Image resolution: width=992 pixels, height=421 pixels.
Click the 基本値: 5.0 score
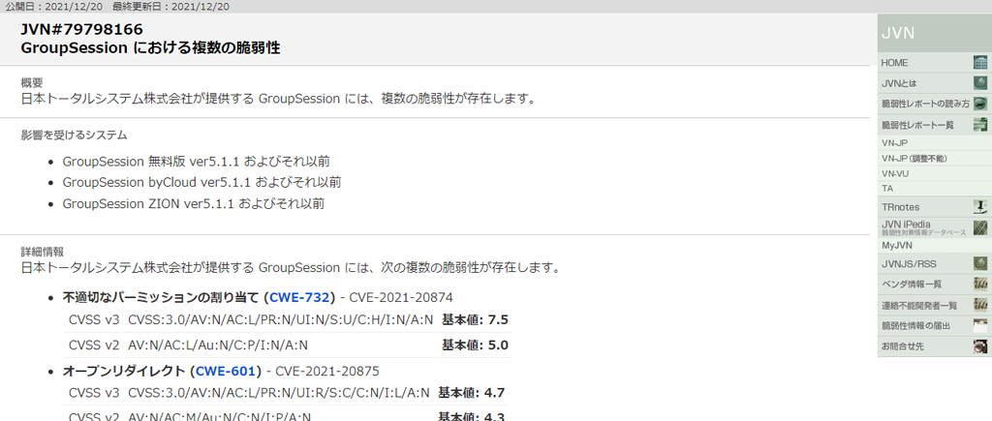click(x=475, y=346)
